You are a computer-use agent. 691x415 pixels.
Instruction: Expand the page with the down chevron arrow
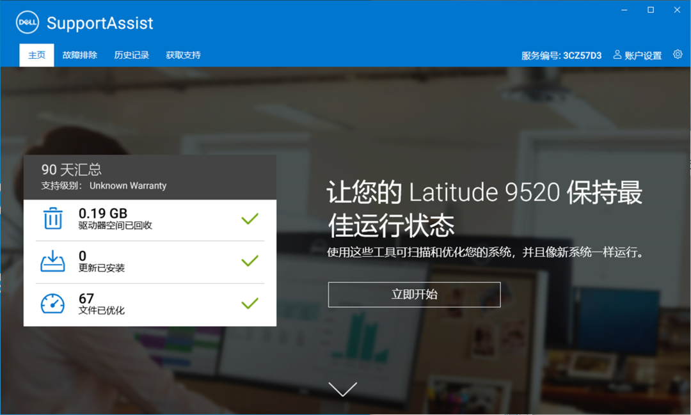click(x=343, y=389)
